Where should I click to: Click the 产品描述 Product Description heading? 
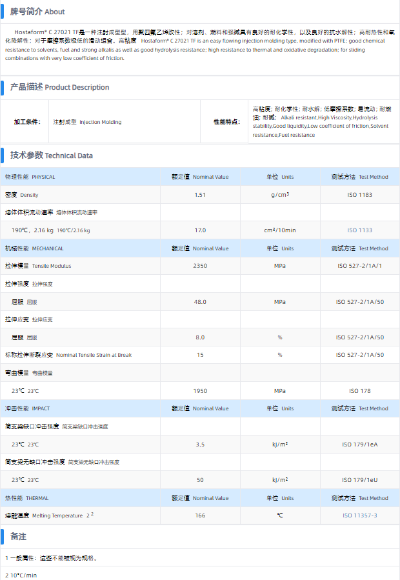[x=59, y=87]
